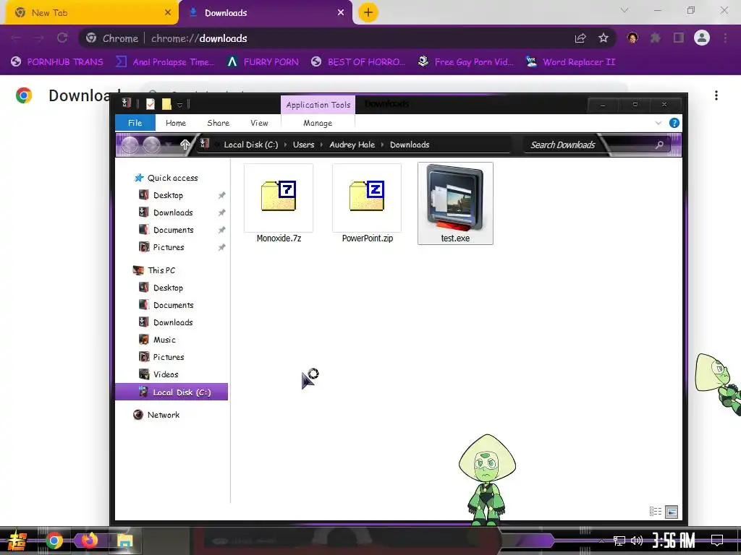Viewport: 741px width, 555px height.
Task: Open Desktop under This PC
Action: (168, 288)
